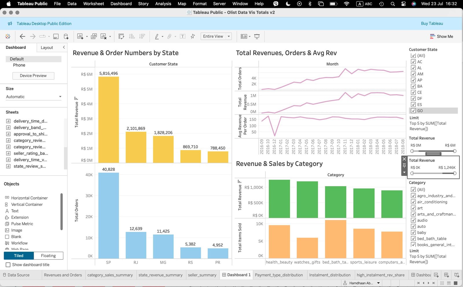Click the Fix Axes pin icon
The height and width of the screenshot is (287, 463).
193,37
